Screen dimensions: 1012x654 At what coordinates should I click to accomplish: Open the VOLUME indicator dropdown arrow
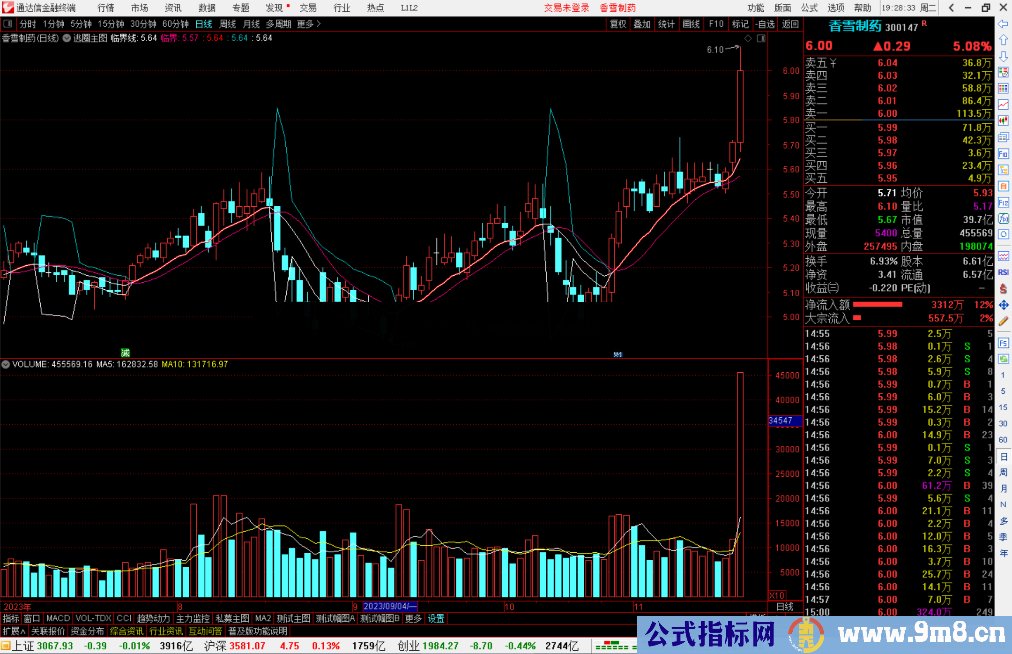[6, 364]
